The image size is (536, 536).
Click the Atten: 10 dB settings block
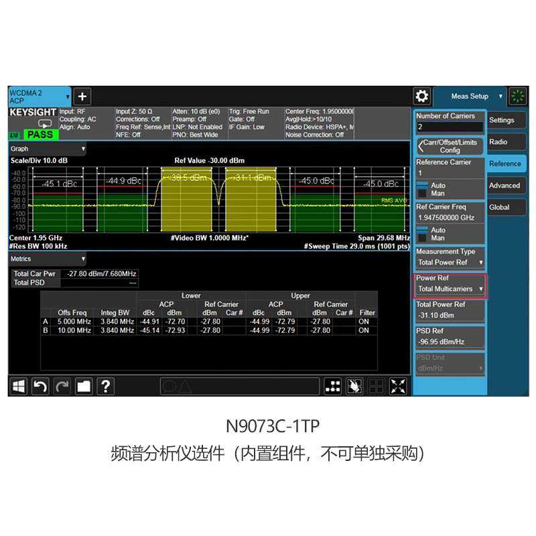[x=199, y=123]
